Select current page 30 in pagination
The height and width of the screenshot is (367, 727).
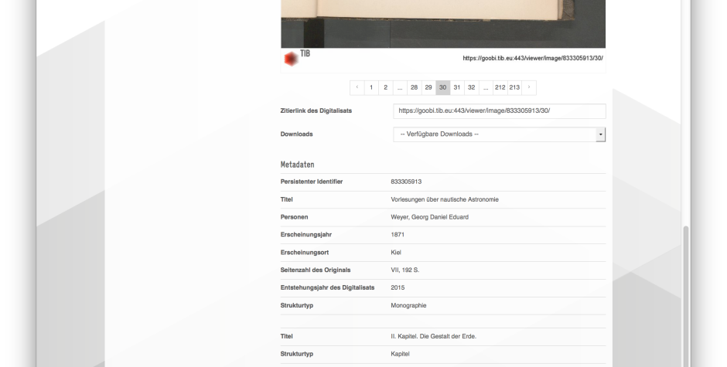(443, 87)
